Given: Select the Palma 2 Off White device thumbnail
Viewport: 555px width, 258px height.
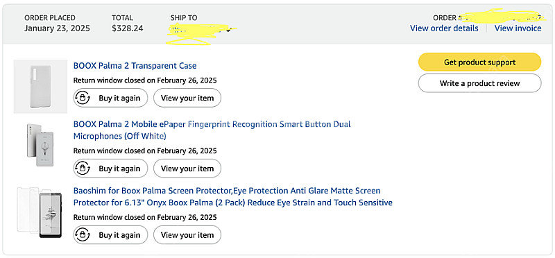Looking at the screenshot, I should click(39, 144).
